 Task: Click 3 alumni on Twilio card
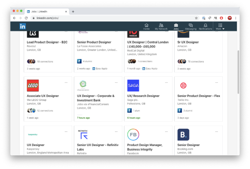187,111
